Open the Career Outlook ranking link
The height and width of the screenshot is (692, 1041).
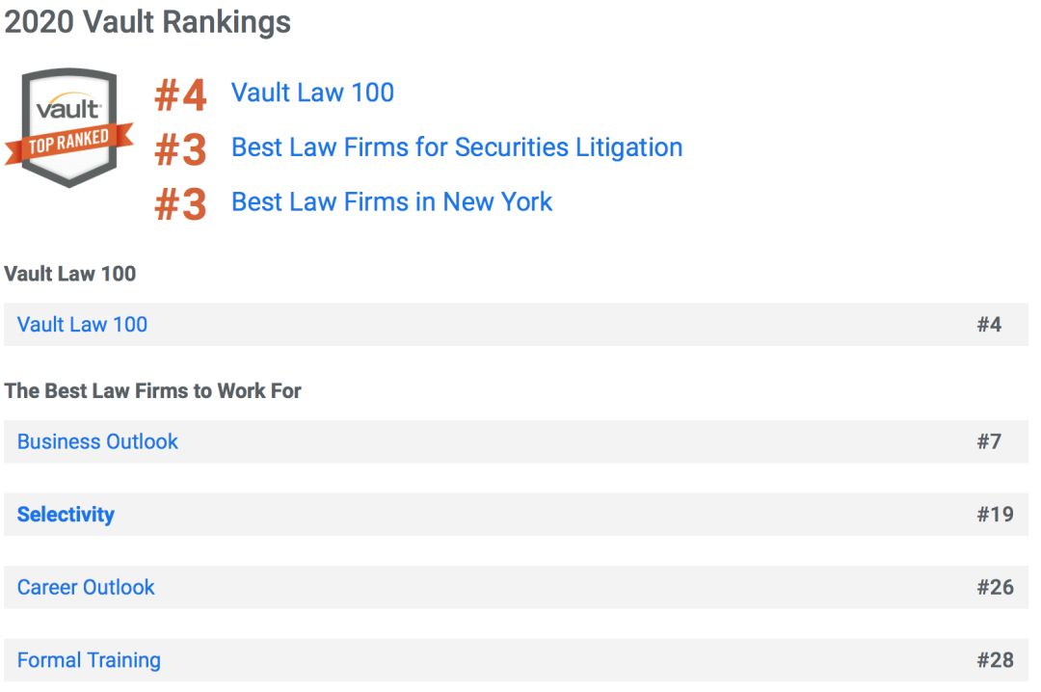[86, 587]
